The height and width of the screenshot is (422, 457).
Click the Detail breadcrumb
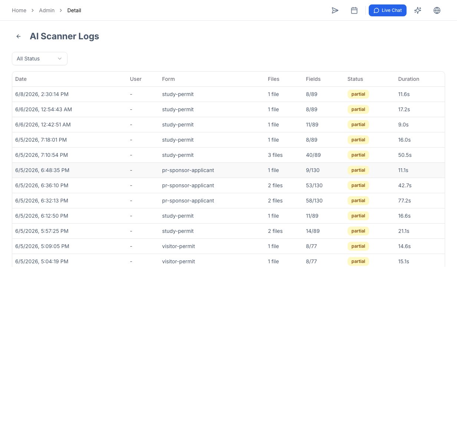(74, 10)
